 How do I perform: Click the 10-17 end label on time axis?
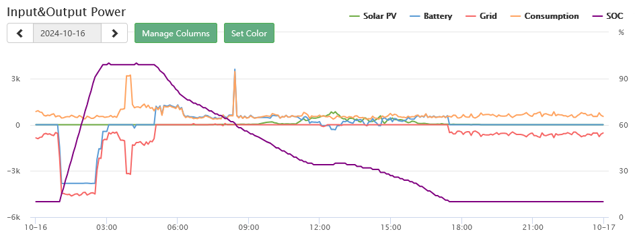(x=604, y=228)
